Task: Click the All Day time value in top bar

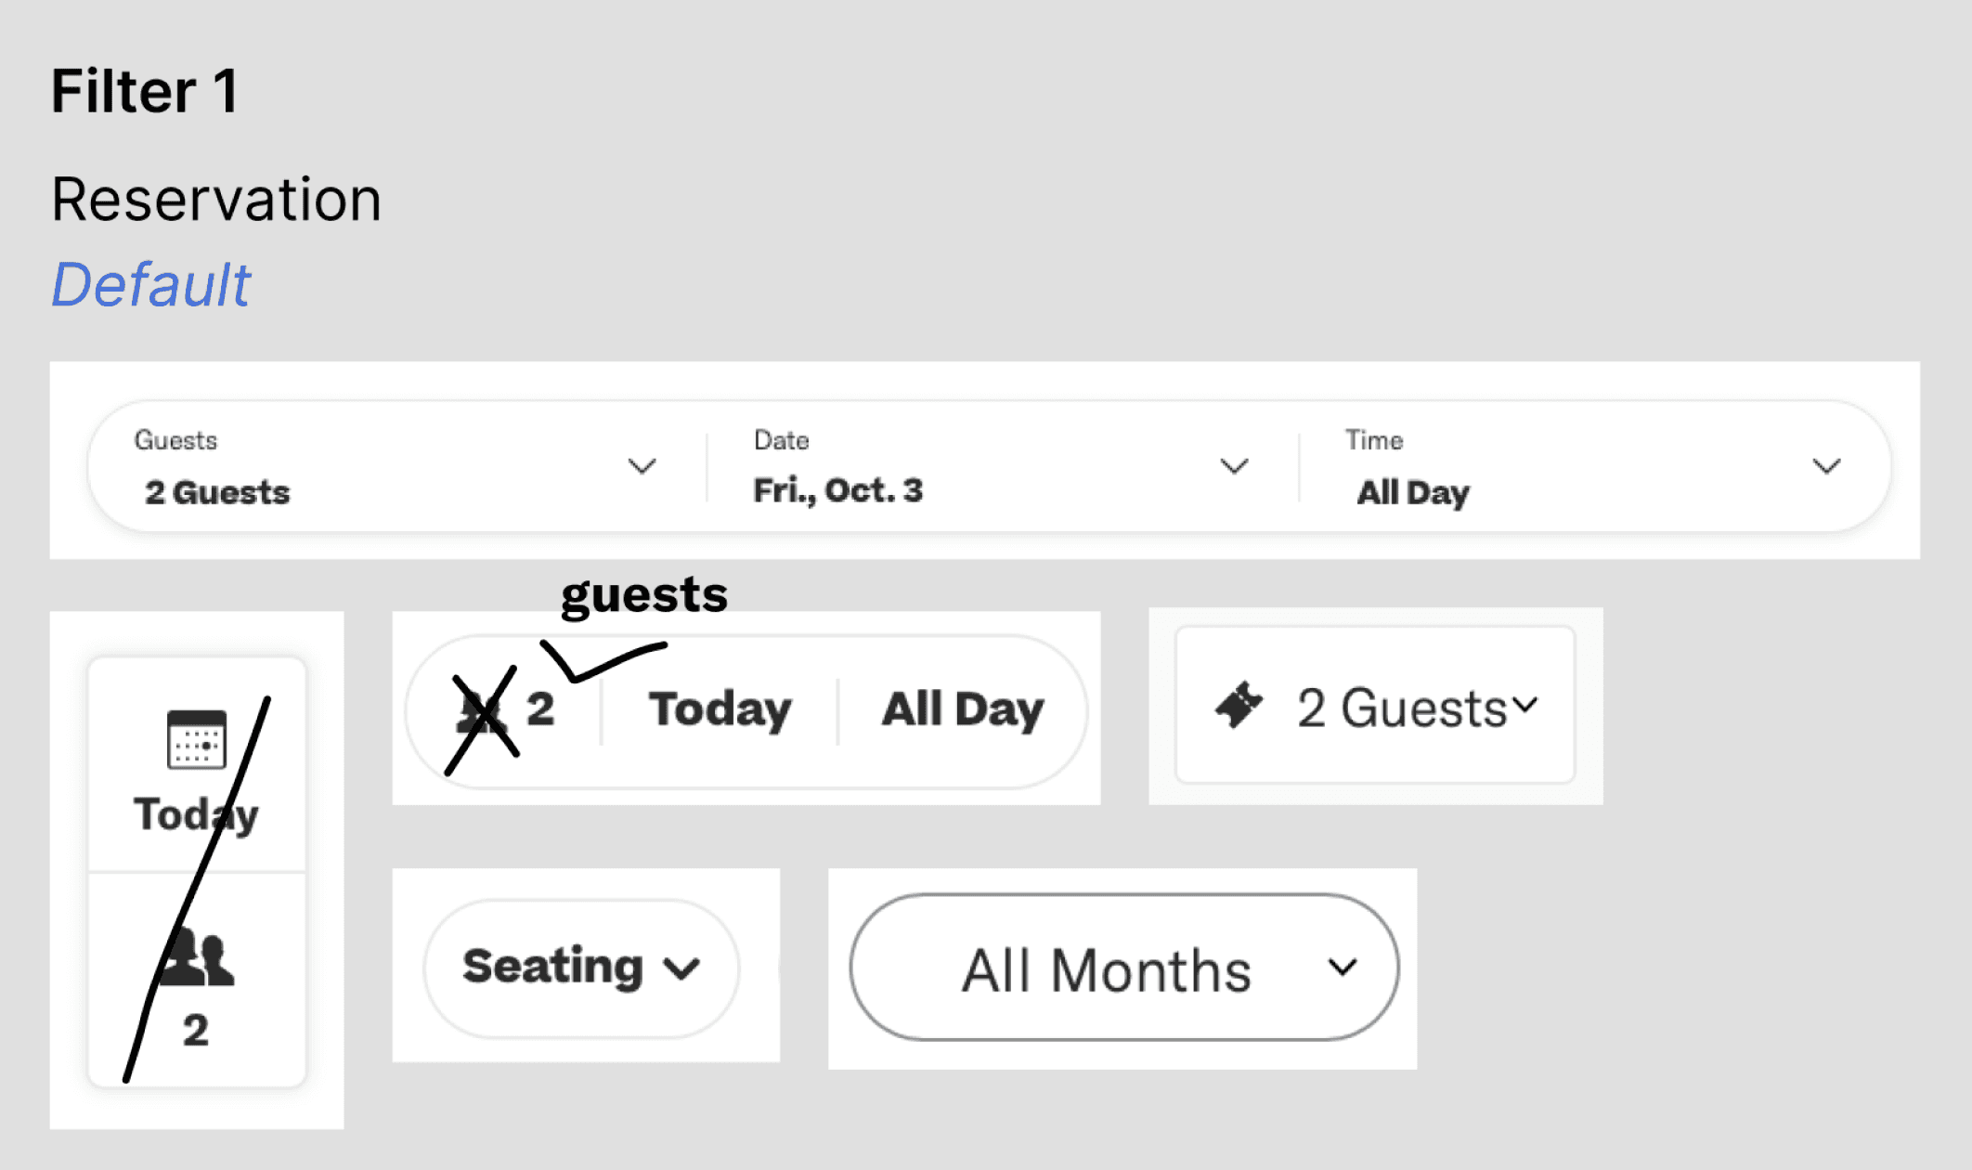Action: [x=1412, y=492]
